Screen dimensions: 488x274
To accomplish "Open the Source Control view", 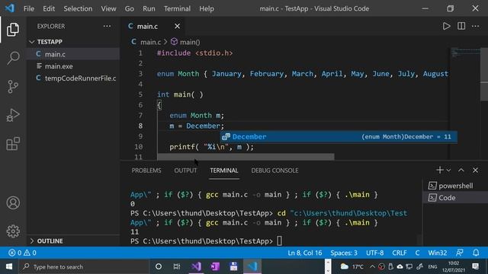I will pyautogui.click(x=13, y=87).
